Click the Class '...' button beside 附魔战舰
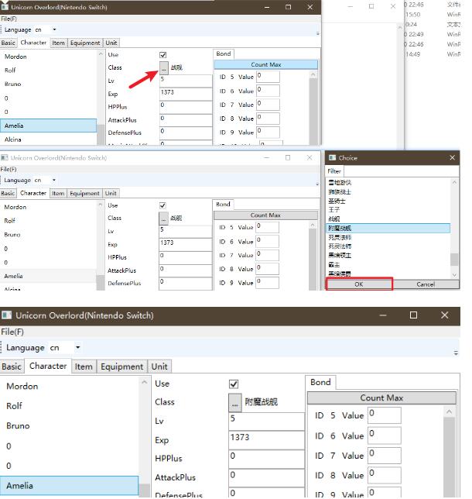 (235, 402)
